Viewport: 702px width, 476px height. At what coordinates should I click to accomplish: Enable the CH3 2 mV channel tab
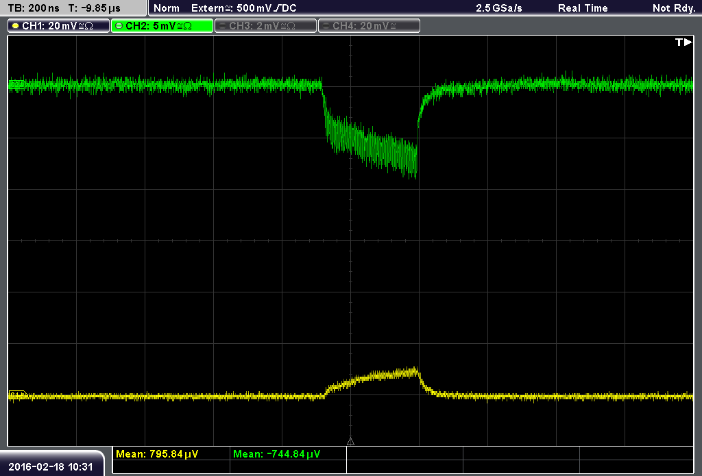(x=265, y=26)
